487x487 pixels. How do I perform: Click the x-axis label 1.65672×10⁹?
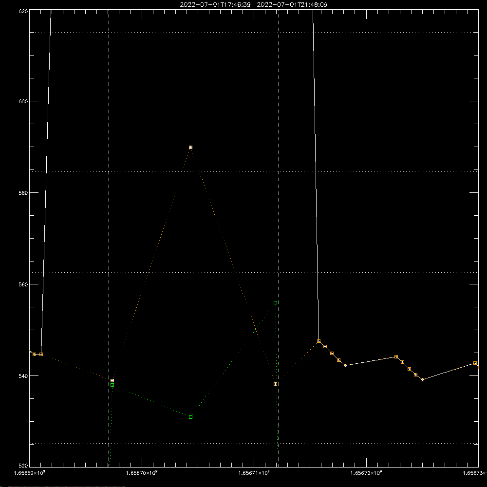click(366, 473)
